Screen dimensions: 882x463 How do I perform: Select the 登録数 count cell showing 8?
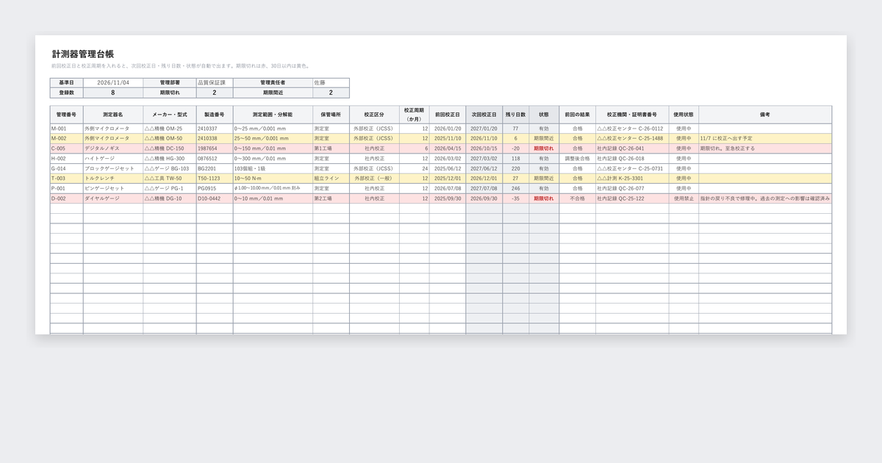(x=113, y=93)
